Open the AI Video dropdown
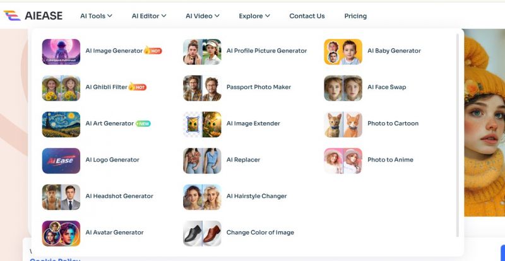 (x=202, y=16)
